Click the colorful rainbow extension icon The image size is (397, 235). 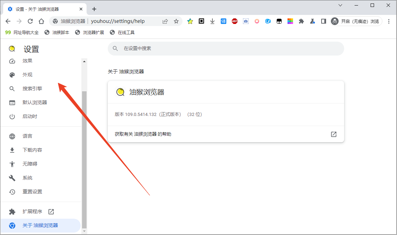coord(290,21)
